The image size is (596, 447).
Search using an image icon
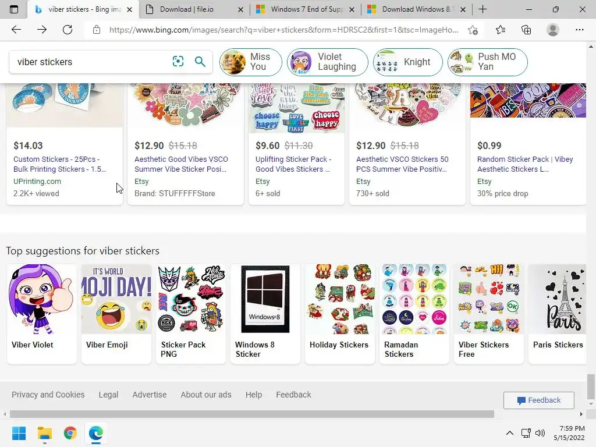click(x=178, y=61)
